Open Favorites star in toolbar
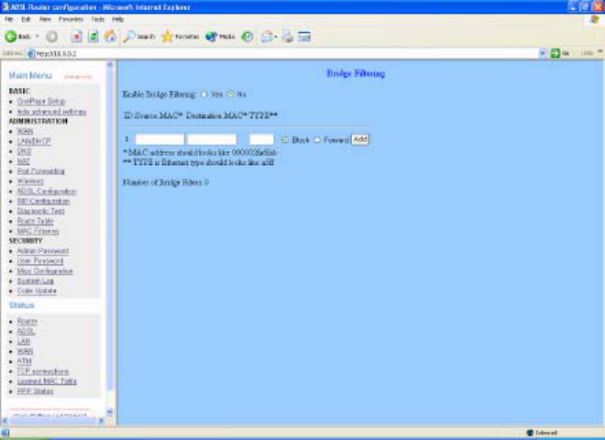Image resolution: width=605 pixels, height=440 pixels. coord(181,37)
